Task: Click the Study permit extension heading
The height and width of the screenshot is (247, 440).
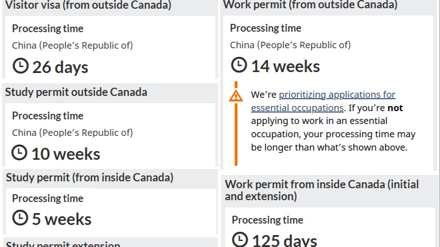Action: (63, 244)
